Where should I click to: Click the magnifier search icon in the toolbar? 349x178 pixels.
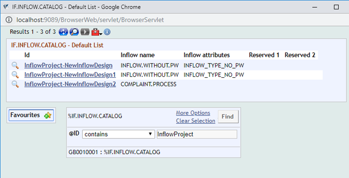74,32
